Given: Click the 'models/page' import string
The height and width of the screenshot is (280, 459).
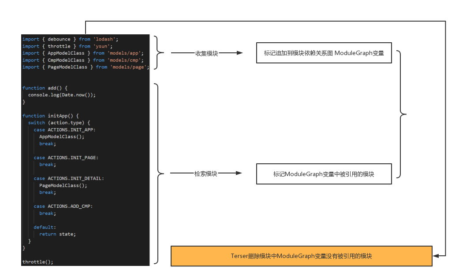Looking at the screenshot, I should [x=129, y=67].
